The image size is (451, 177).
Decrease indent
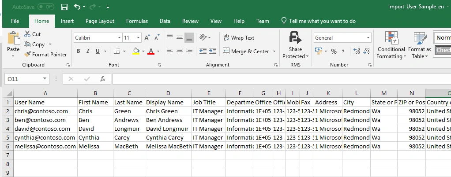(203, 51)
